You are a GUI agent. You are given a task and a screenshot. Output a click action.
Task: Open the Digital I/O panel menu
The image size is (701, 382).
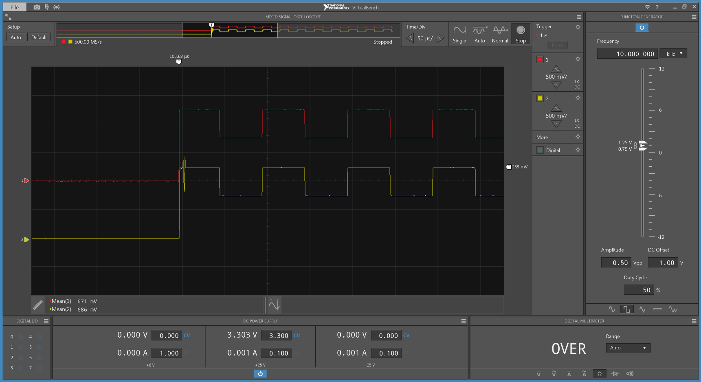(46, 321)
